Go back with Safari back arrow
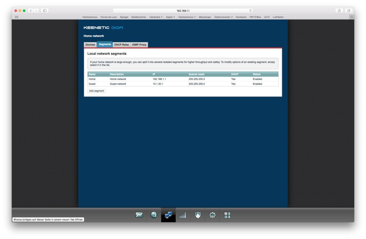The width and height of the screenshot is (366, 239). 31,11
